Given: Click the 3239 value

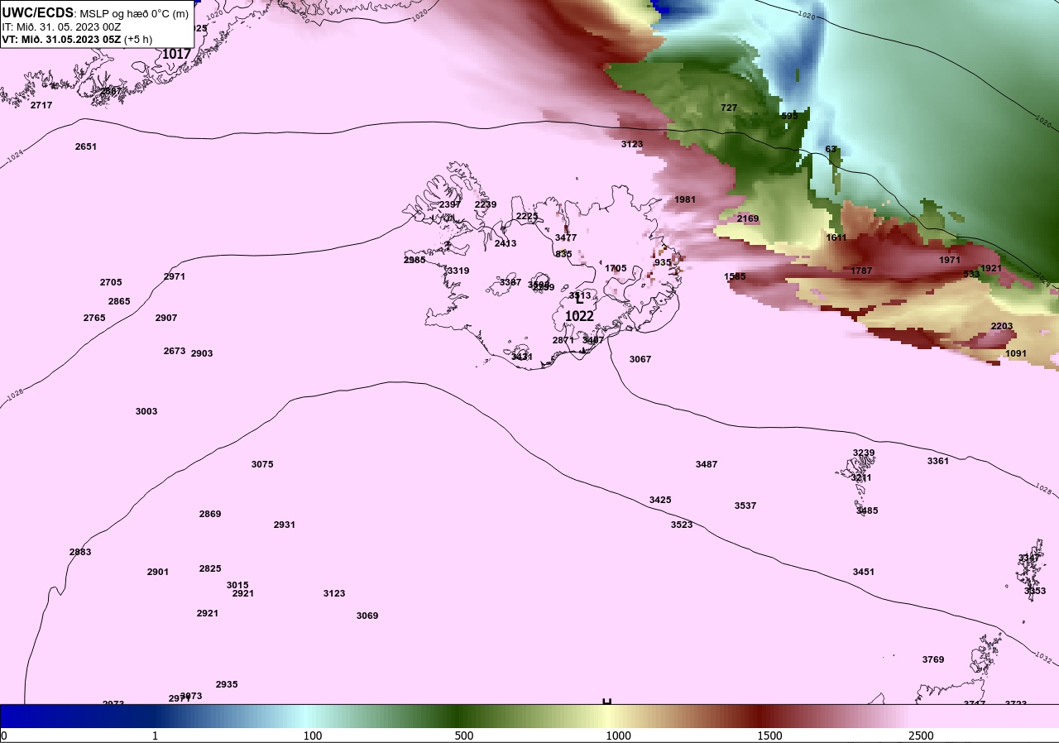Looking at the screenshot, I should point(864,453).
